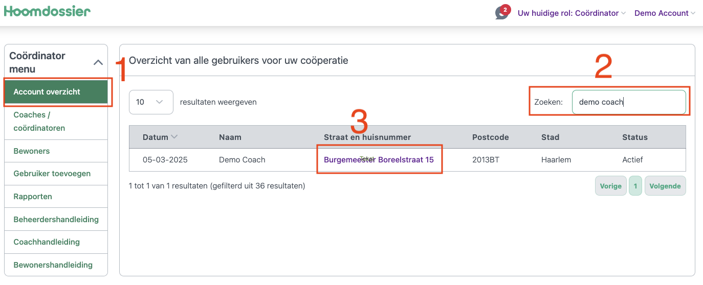This screenshot has width=703, height=285.
Task: Go to Bewoners menu item
Action: click(32, 151)
